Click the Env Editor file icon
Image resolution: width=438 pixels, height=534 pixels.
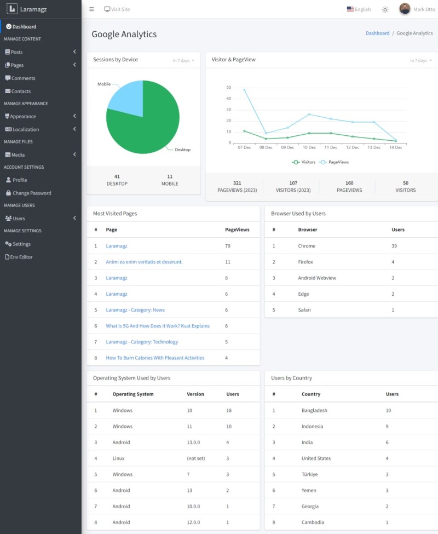[x=7, y=257]
